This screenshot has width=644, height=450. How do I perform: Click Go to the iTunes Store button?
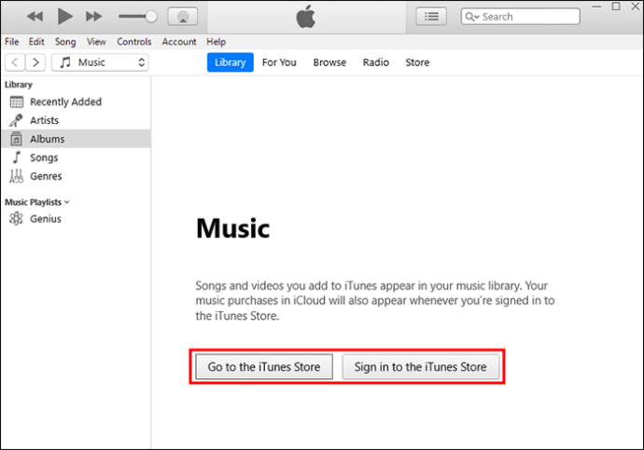264,366
